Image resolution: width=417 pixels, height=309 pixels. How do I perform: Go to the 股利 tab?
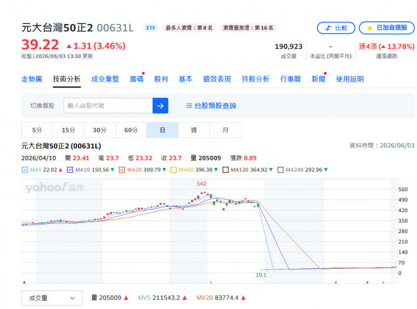(x=161, y=79)
